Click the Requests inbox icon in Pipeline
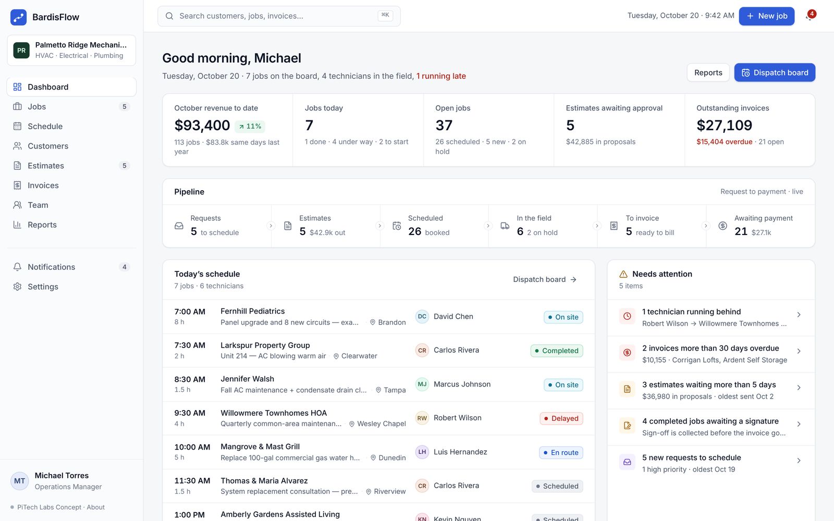834x521 pixels. 179,226
